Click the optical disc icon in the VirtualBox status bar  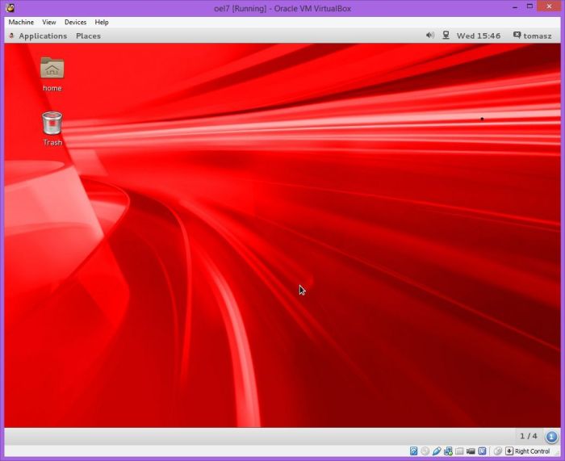[425, 451]
